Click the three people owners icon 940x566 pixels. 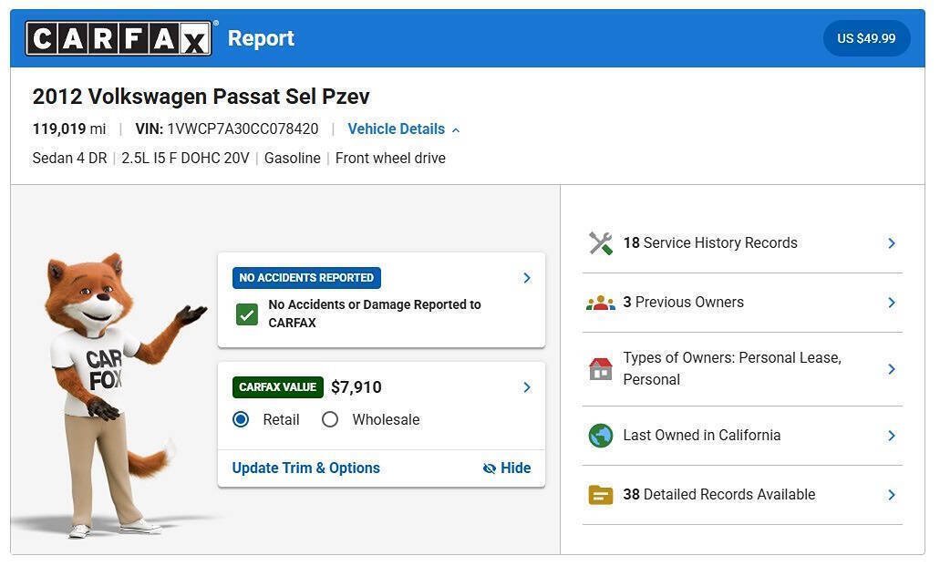(x=600, y=303)
